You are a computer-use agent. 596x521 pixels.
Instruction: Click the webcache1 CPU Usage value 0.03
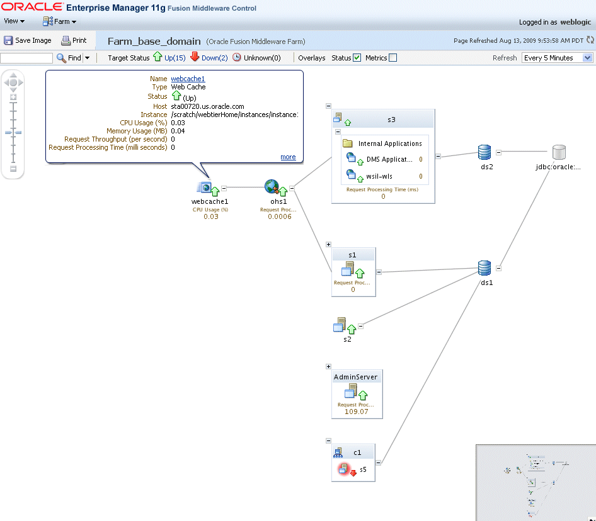point(211,216)
